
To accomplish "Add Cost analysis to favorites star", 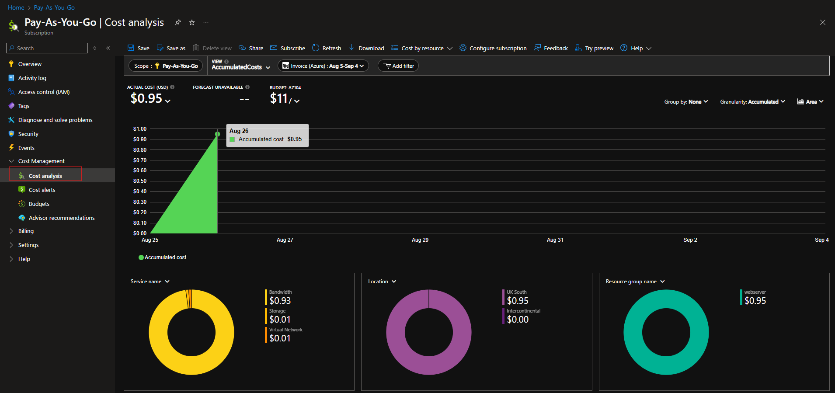I will click(x=192, y=22).
